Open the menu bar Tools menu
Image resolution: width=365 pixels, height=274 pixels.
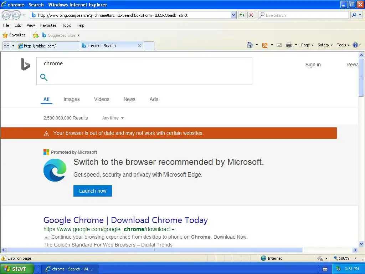pos(67,25)
